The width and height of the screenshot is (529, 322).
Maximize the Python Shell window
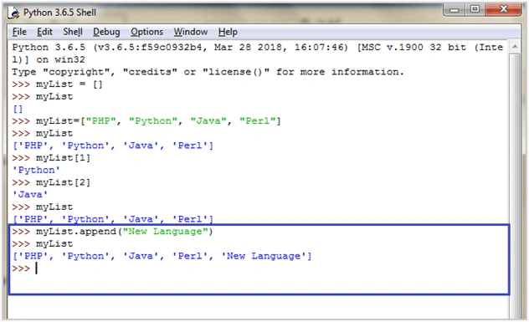(x=475, y=10)
